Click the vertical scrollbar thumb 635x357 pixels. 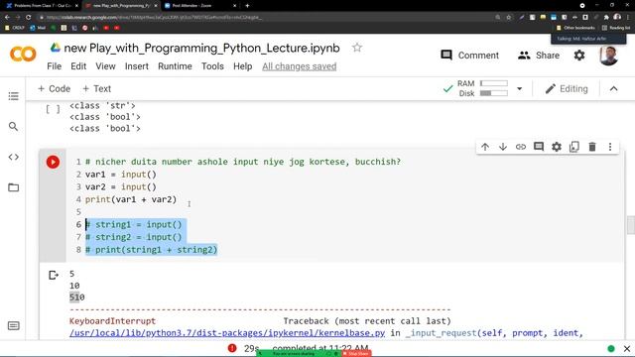tap(631, 225)
